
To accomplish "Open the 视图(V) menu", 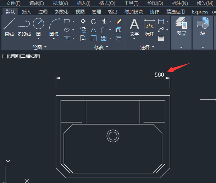I will tap(61, 3).
